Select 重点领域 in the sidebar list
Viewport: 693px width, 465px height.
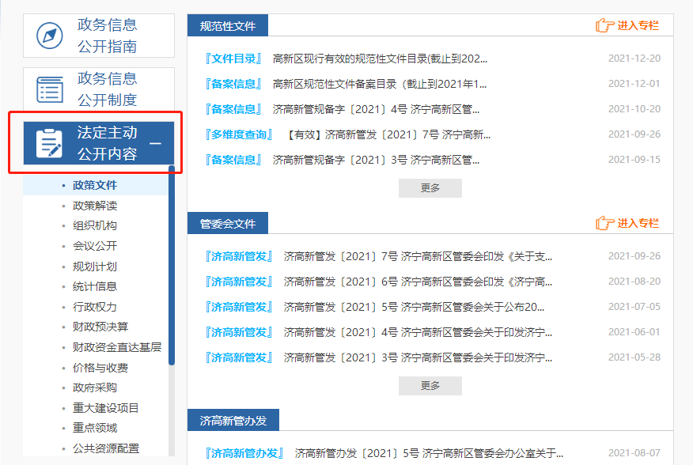[95, 428]
